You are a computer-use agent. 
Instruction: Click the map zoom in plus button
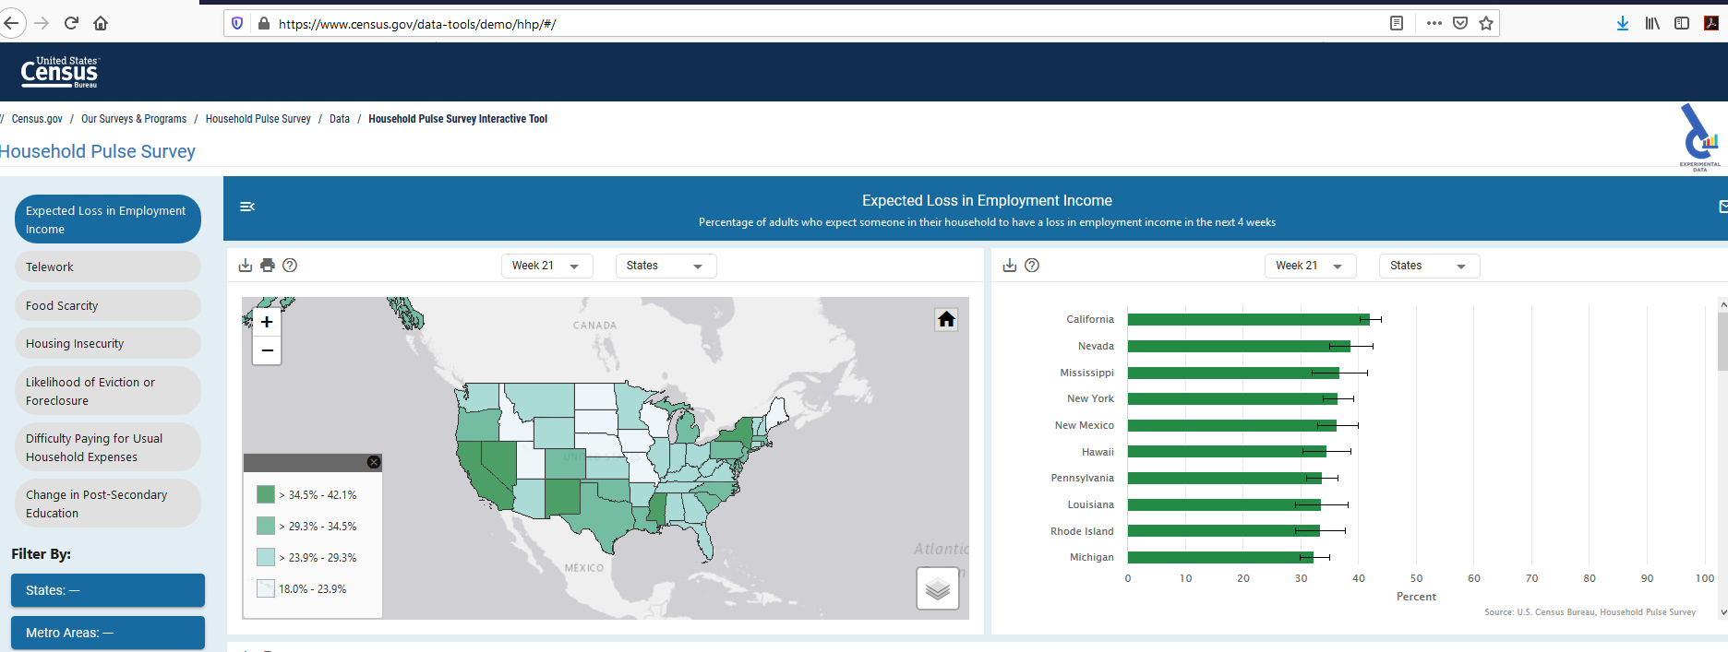(x=267, y=322)
